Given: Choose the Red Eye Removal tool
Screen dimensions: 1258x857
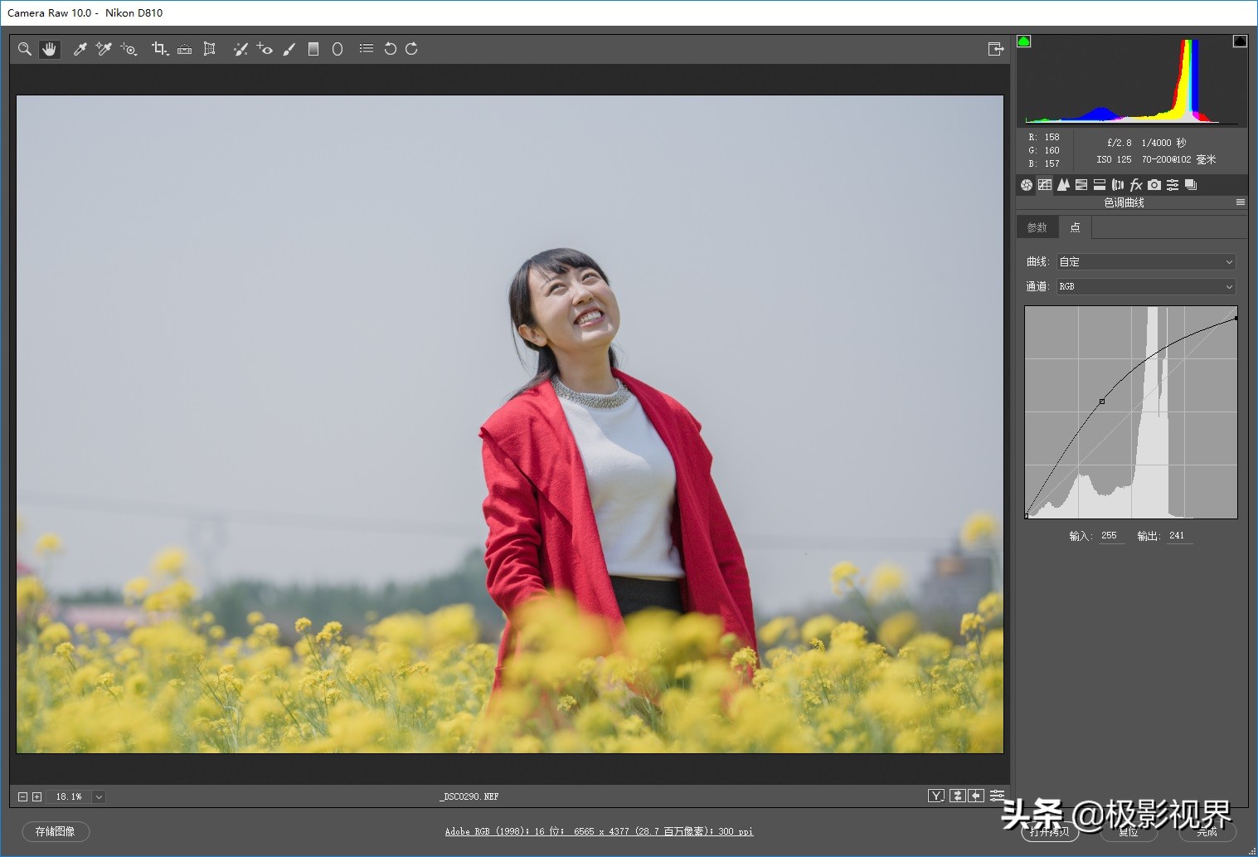Looking at the screenshot, I should click(x=265, y=49).
